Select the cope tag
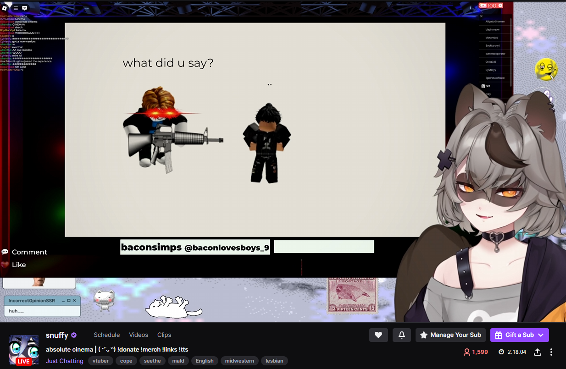566x369 pixels. click(x=126, y=361)
